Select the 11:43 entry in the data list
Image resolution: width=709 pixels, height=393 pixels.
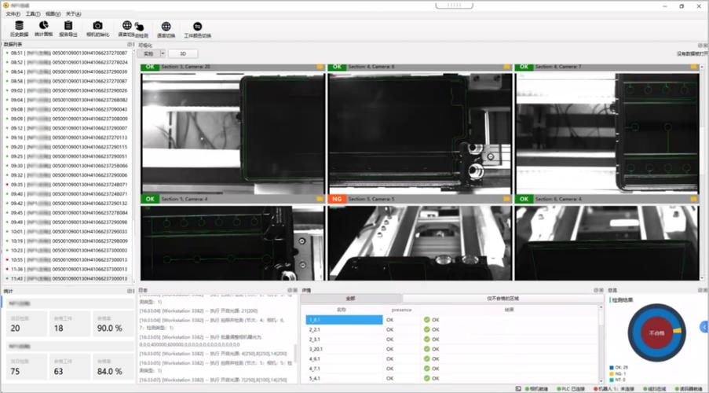69,278
